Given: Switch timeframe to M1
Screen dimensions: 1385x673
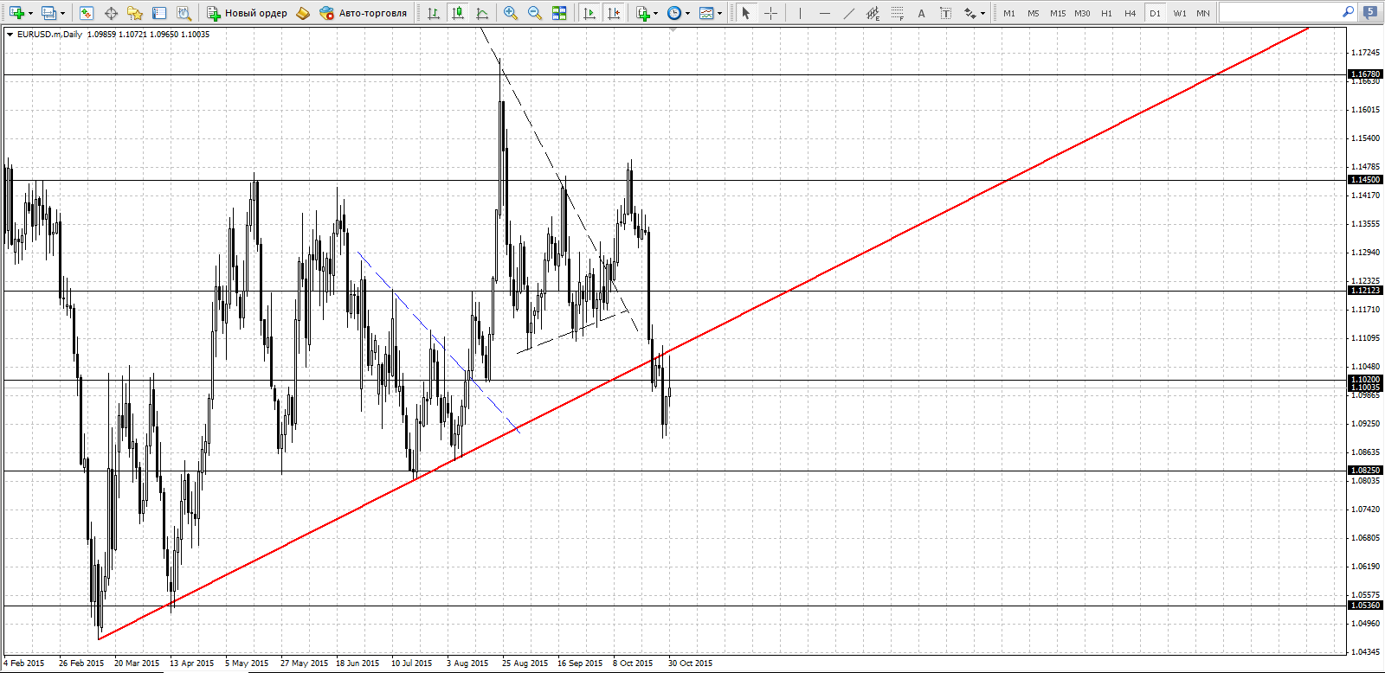Looking at the screenshot, I should 1009,13.
